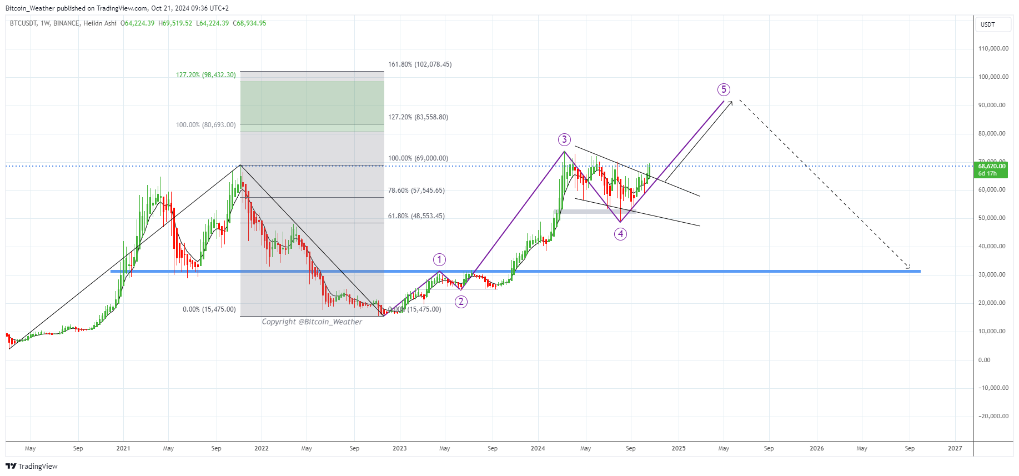Screen dimensions: 1019x476
Task: Click 110,000.00 on the price axis
Action: (x=993, y=48)
